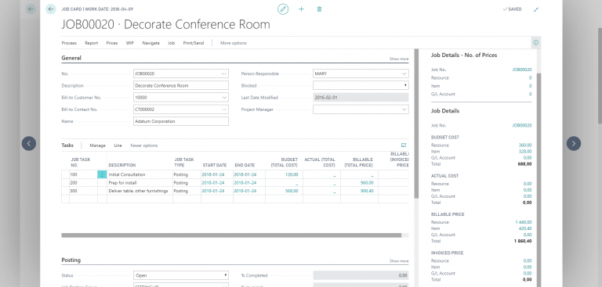Screen dimensions: 602x287
Task: Click the previous record left arrow
Action: [x=29, y=144]
